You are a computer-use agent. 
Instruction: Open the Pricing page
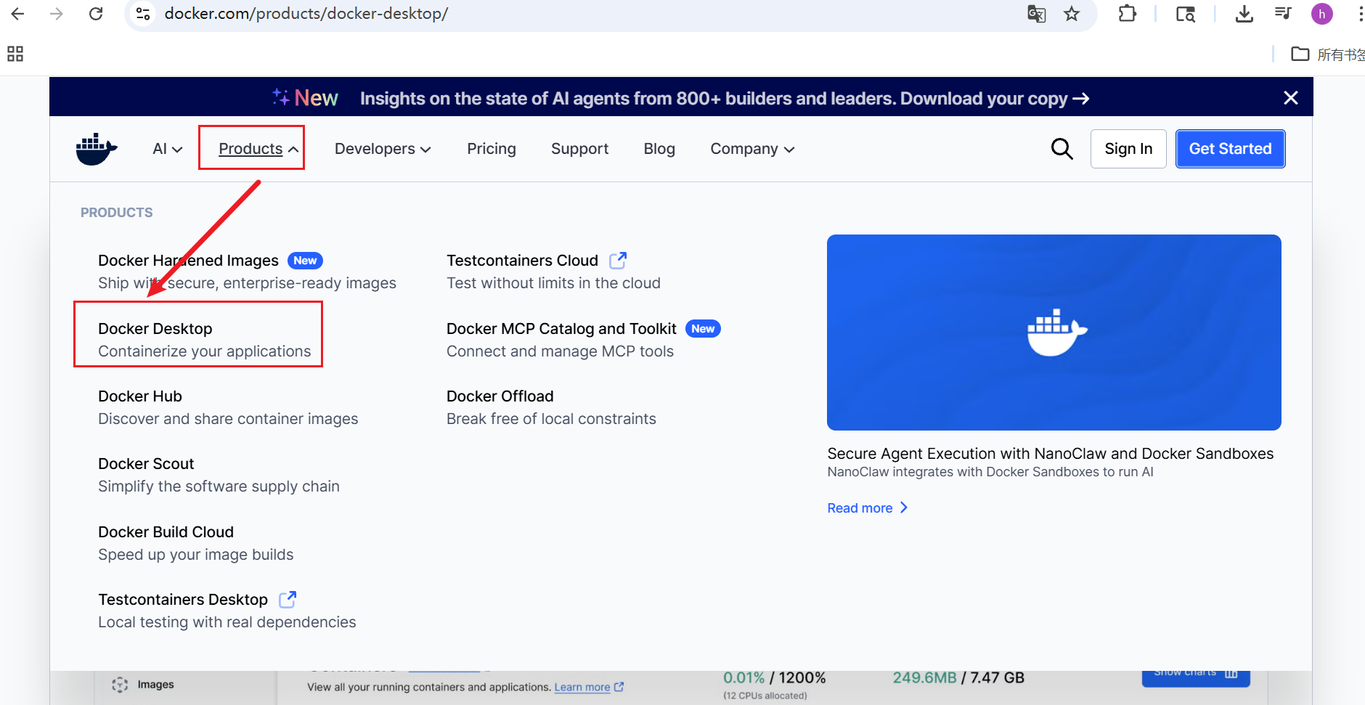[x=492, y=149]
